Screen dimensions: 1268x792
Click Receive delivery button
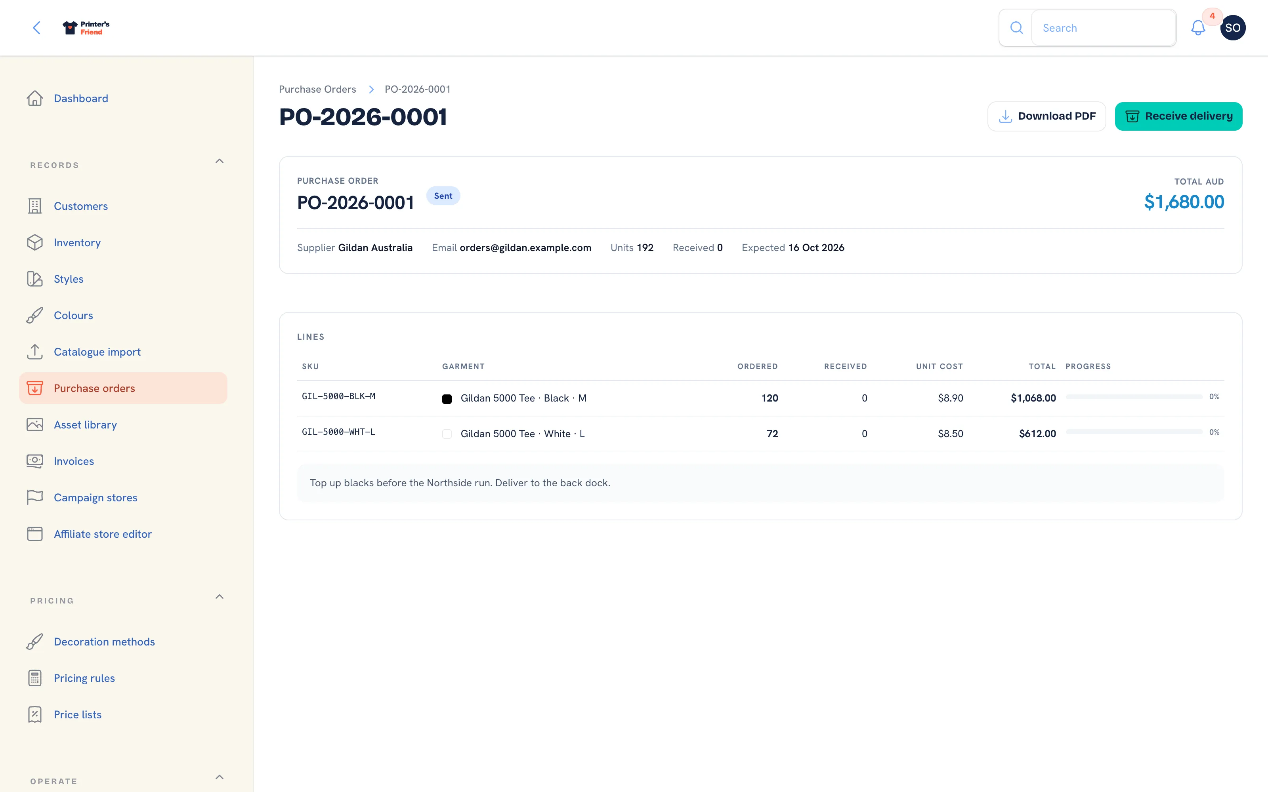pyautogui.click(x=1178, y=116)
